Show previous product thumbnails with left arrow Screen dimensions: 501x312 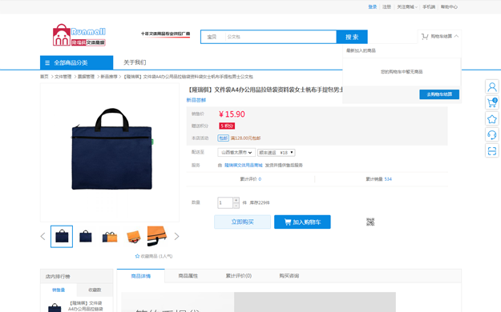pos(42,236)
